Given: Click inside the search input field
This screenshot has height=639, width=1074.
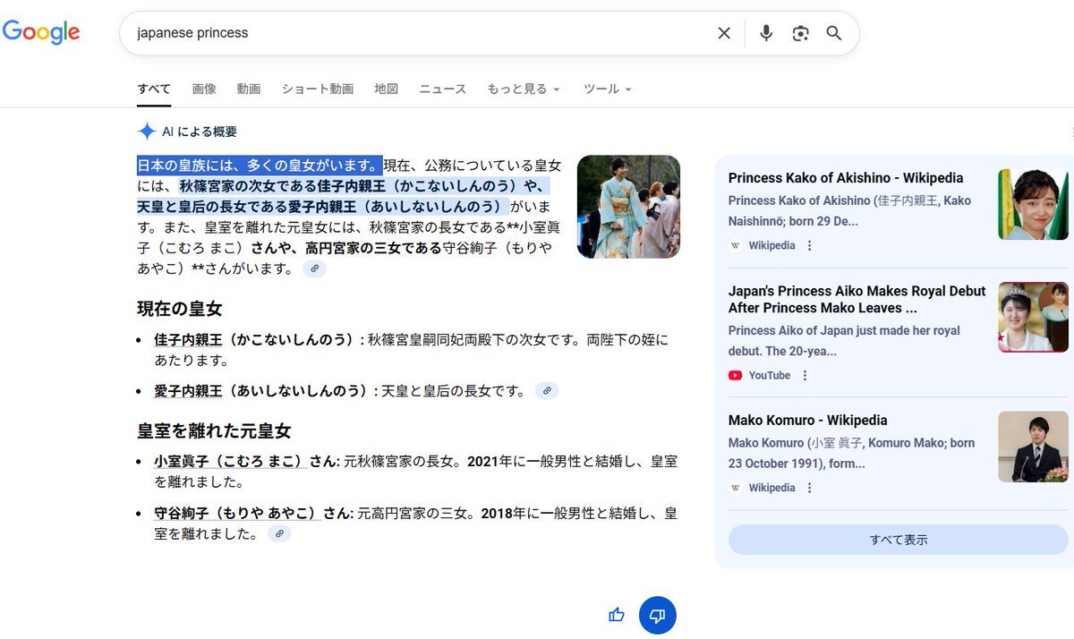Looking at the screenshot, I should 412,33.
